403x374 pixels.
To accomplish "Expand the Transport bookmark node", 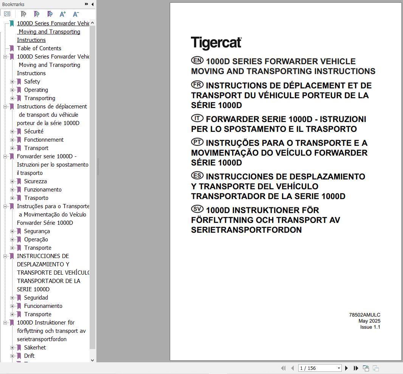I will [x=12, y=148].
